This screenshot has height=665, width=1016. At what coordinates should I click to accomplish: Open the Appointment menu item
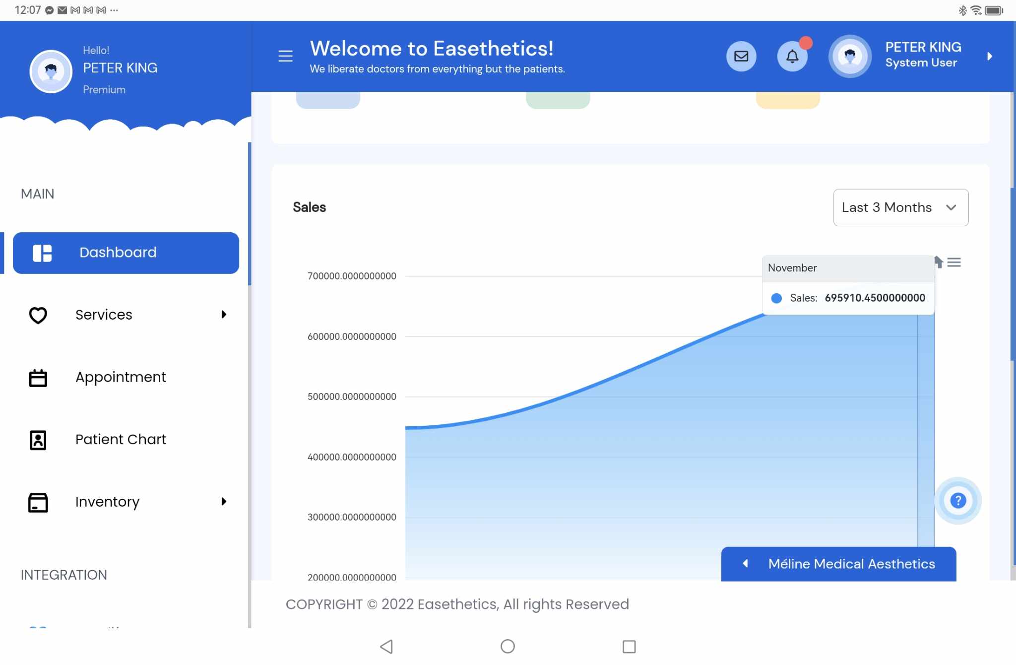(121, 377)
